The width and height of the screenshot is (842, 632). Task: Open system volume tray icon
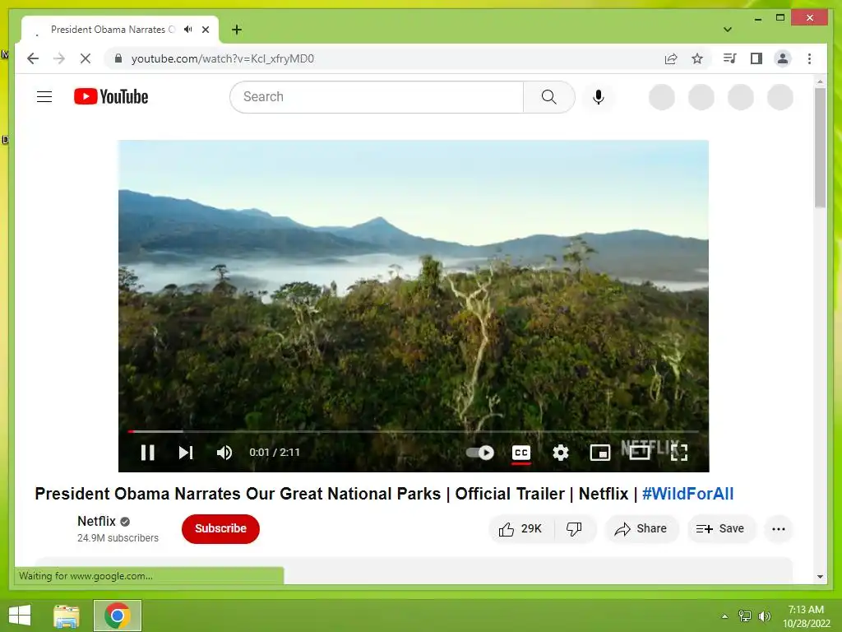(x=765, y=616)
